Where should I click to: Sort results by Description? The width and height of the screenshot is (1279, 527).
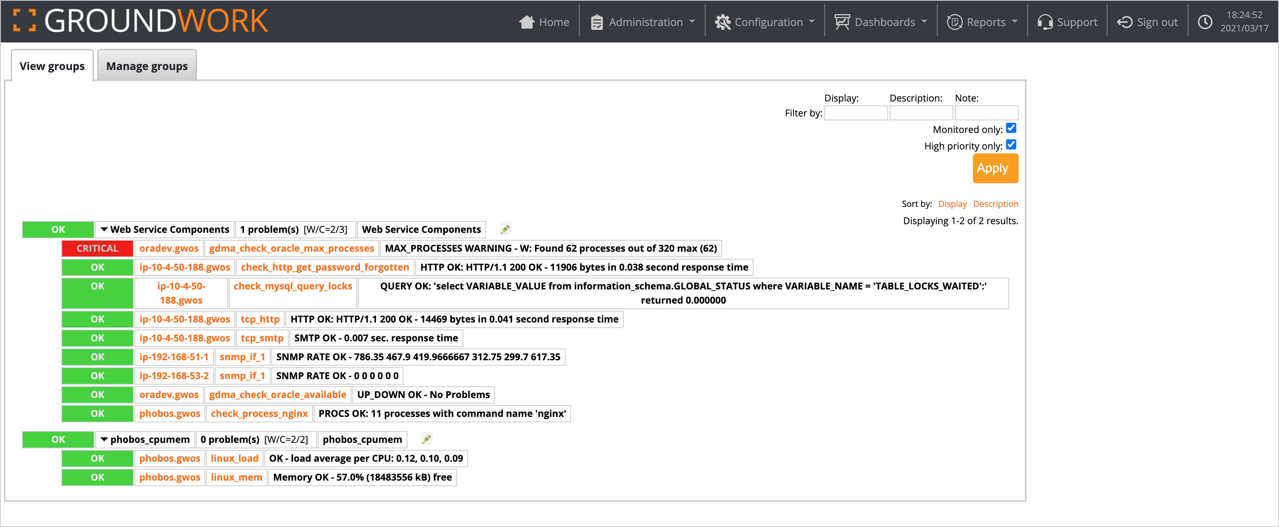tap(995, 204)
